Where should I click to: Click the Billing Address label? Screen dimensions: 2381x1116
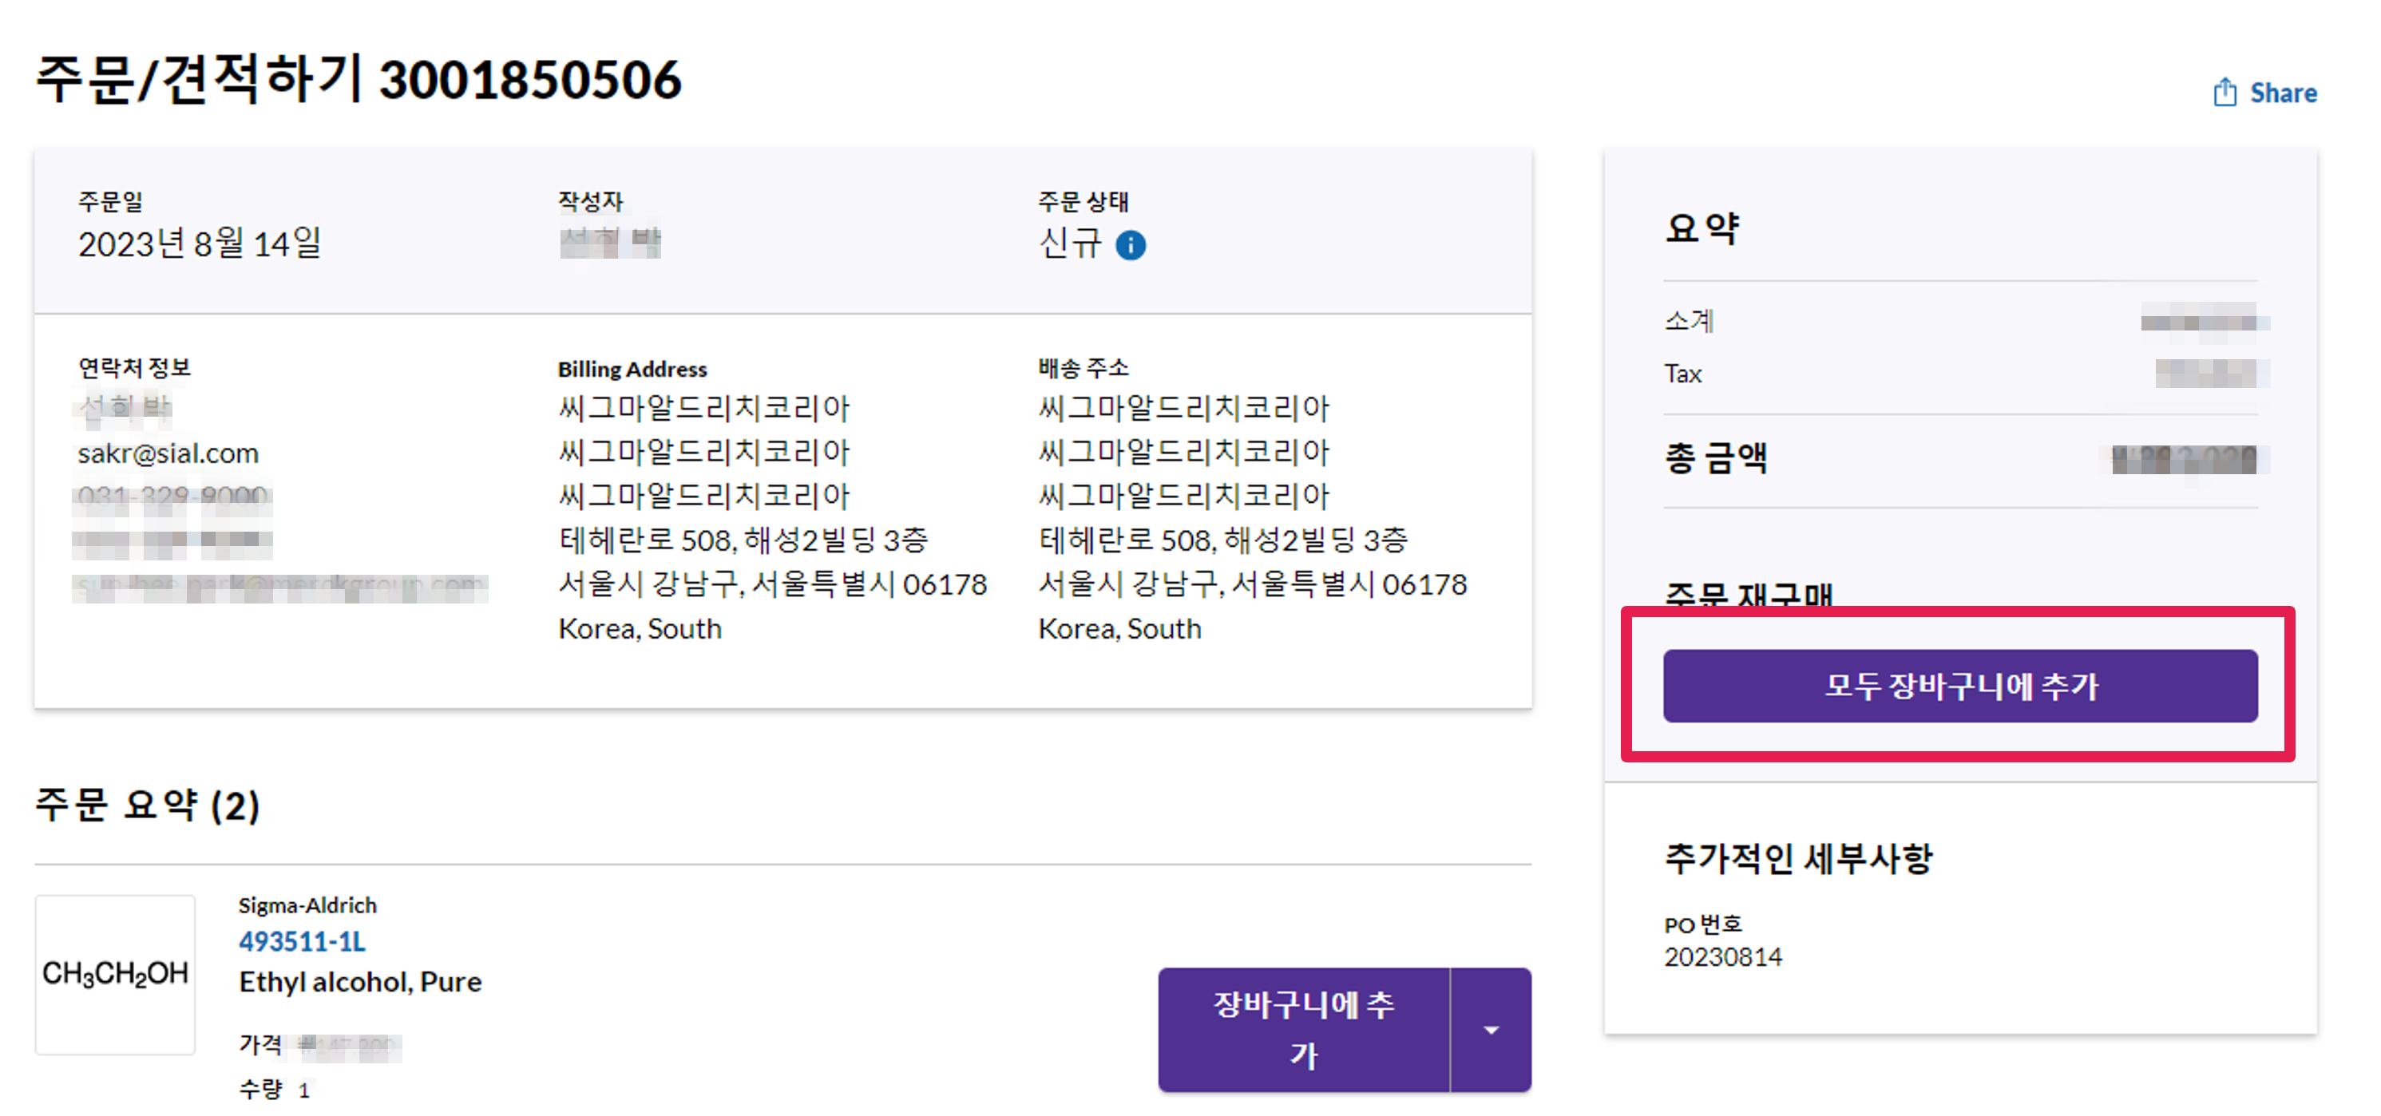point(632,369)
